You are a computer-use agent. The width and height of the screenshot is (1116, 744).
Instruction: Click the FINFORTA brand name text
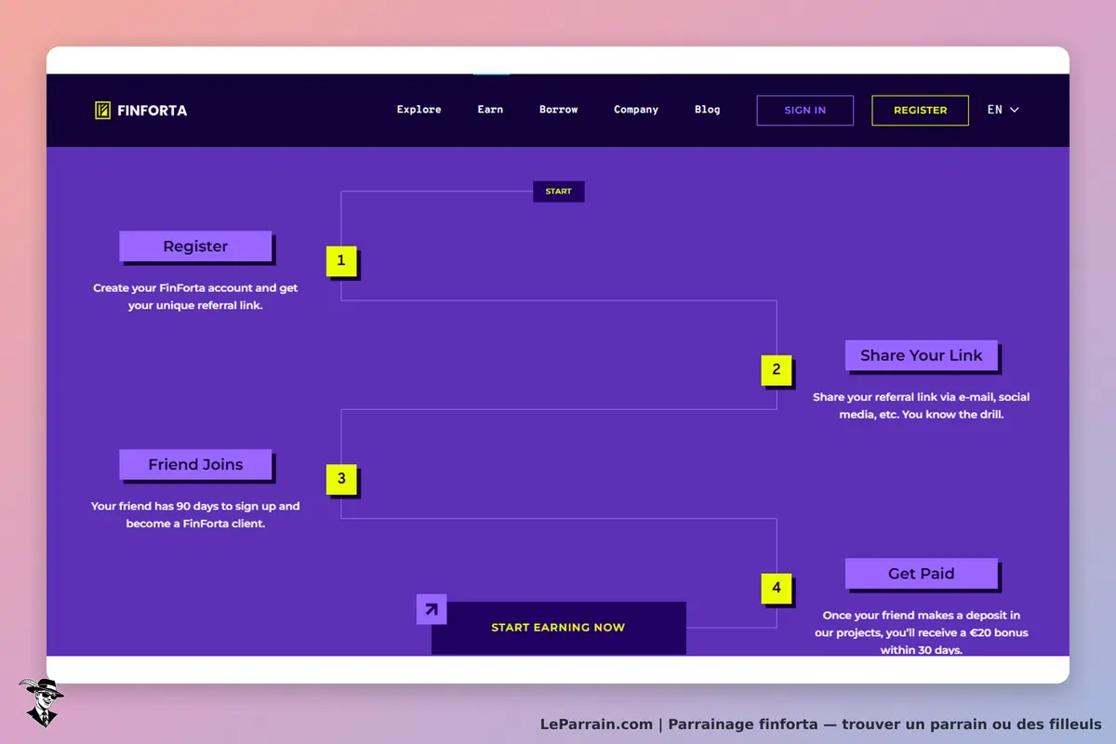coord(152,111)
